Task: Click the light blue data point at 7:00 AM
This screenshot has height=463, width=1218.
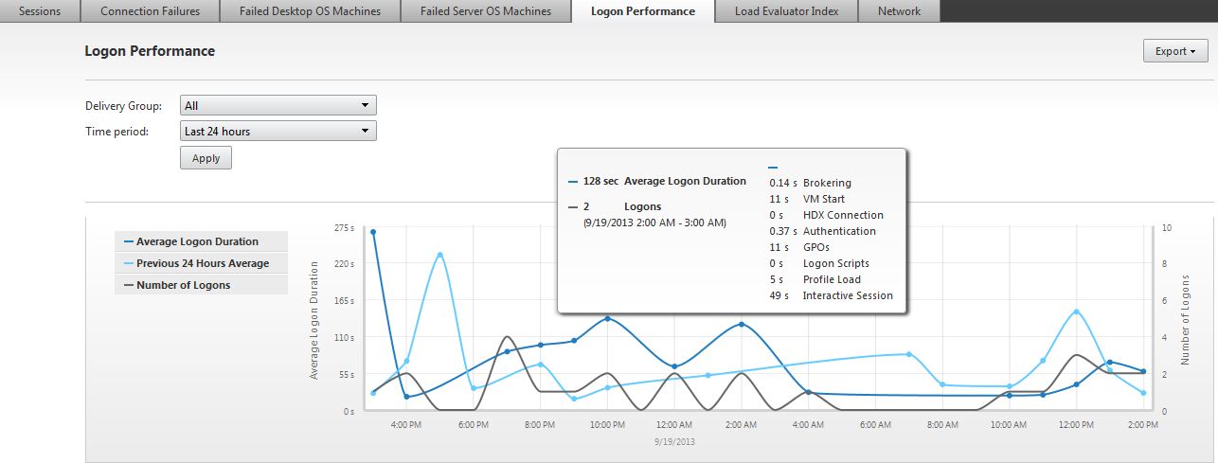Action: click(908, 354)
